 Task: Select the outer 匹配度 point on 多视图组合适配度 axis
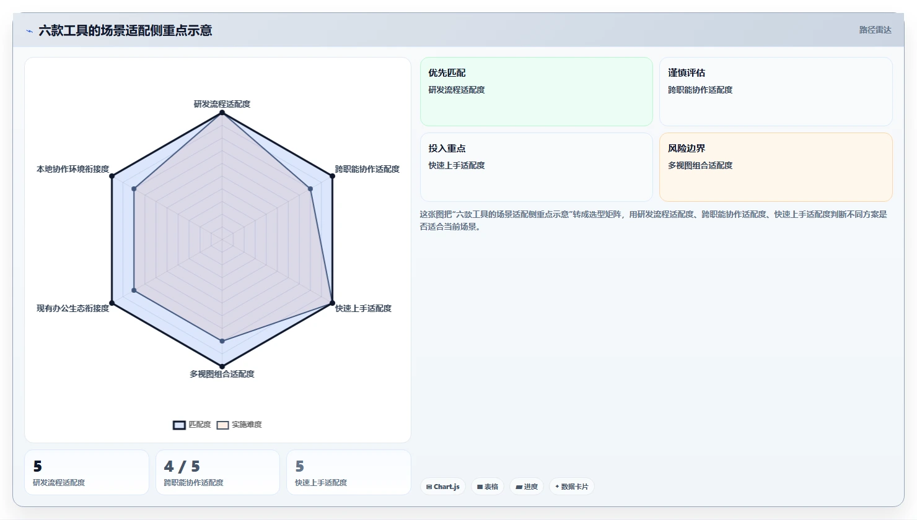[x=222, y=366]
